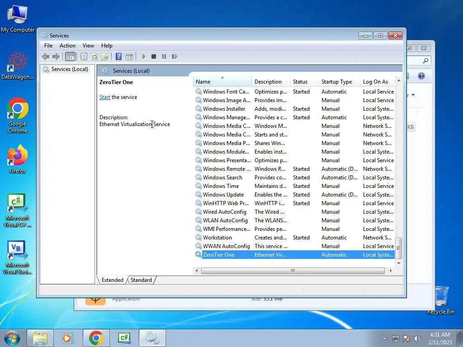Click the vertical scrollbar up arrow
Image resolution: width=463 pixels, height=347 pixels.
(399, 80)
